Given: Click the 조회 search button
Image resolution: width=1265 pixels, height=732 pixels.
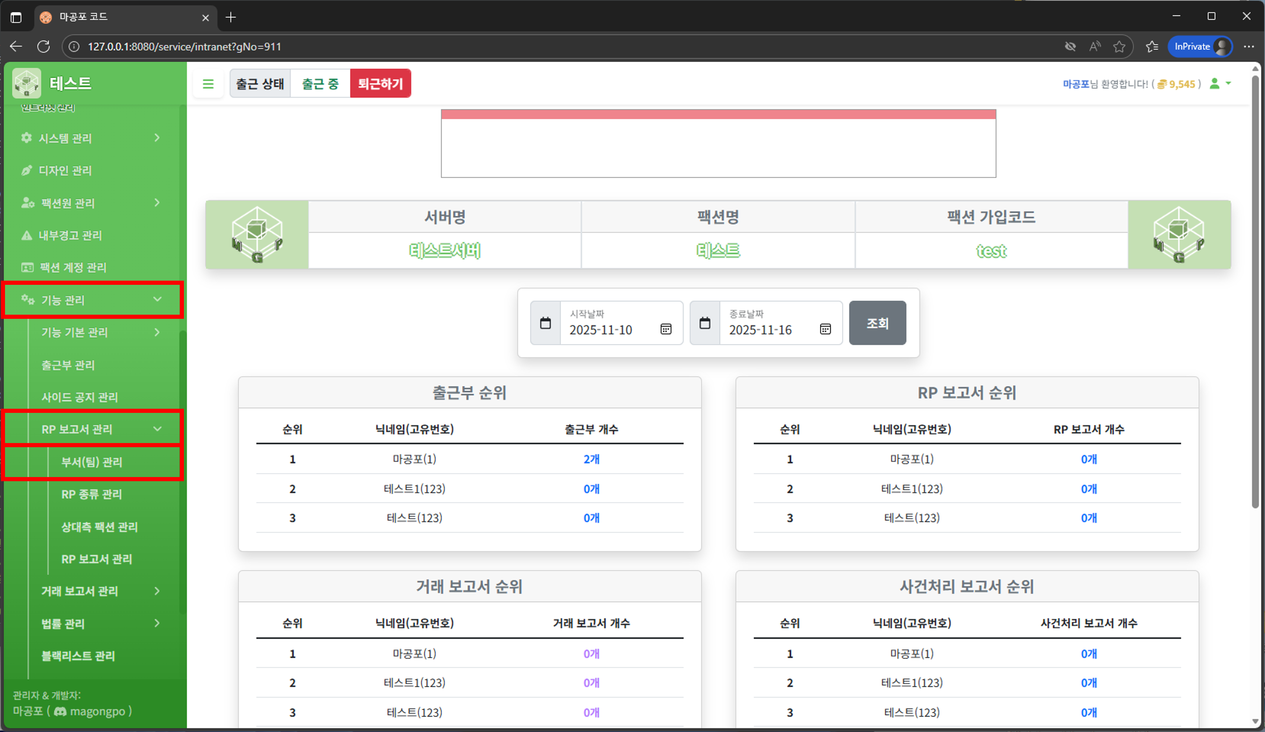Looking at the screenshot, I should tap(877, 323).
